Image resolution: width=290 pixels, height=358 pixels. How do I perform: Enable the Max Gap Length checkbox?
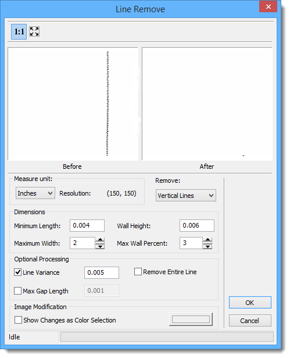pyautogui.click(x=18, y=291)
